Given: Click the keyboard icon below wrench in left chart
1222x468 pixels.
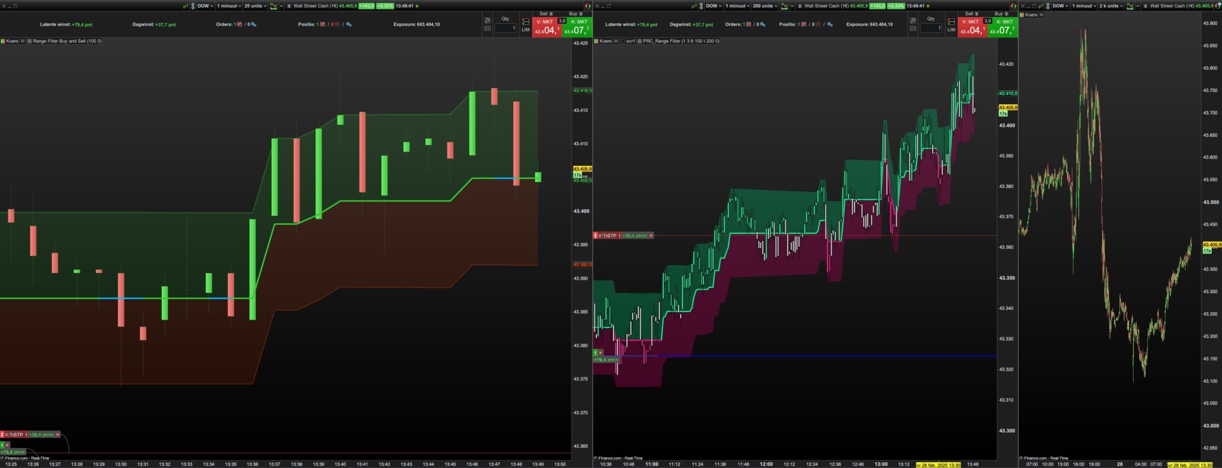Looking at the screenshot, I should 487,29.
